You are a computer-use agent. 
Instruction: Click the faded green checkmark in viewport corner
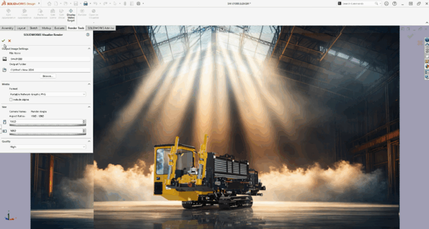[410, 36]
